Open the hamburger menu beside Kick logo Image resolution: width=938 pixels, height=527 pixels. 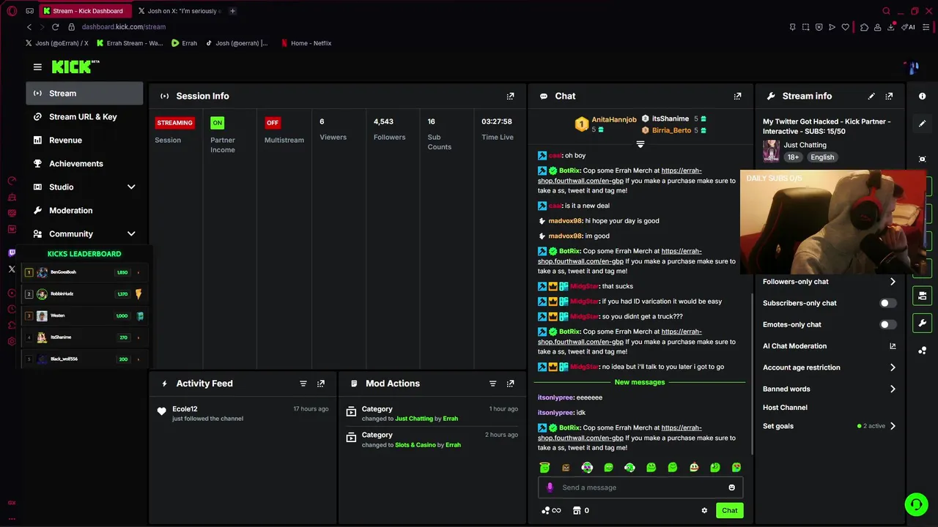37,67
